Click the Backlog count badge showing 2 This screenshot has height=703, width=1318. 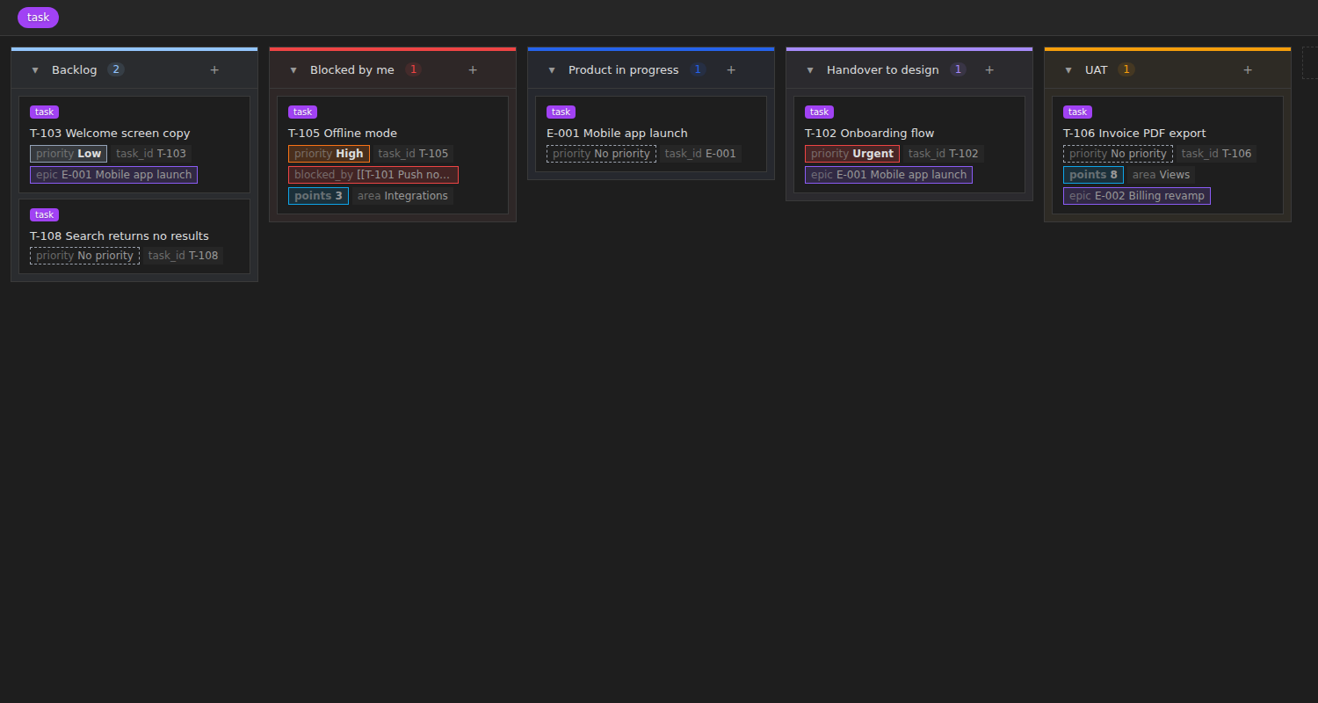click(x=116, y=70)
